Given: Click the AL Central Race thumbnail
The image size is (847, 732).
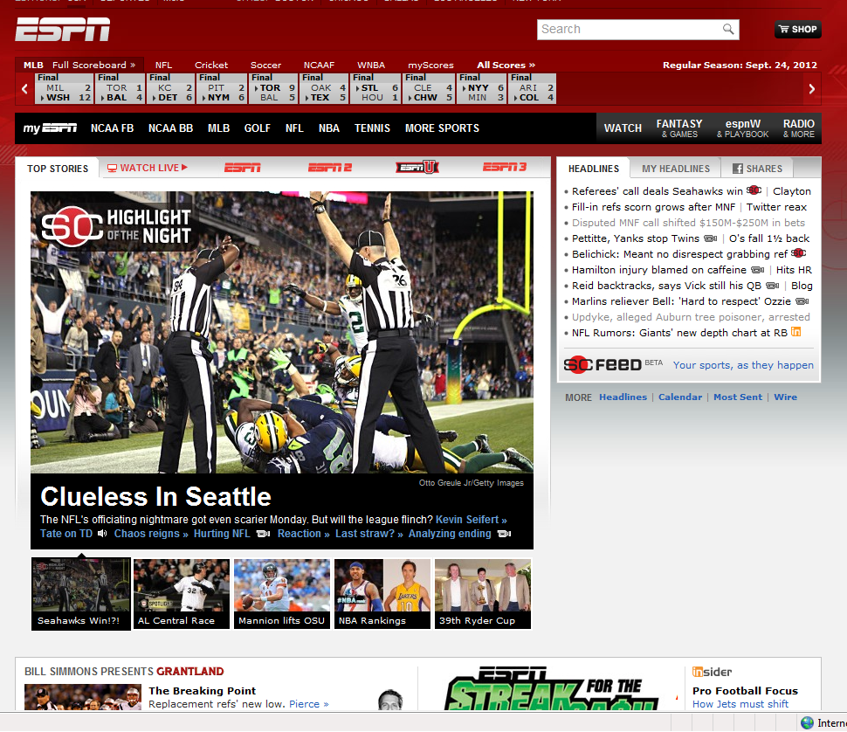Looking at the screenshot, I should [182, 594].
